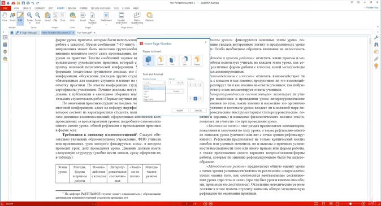
Task: Set position to top-left corner box
Action: 190,85
